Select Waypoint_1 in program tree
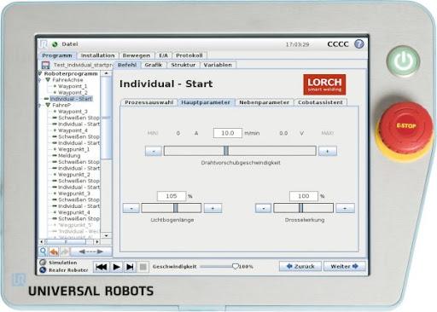 click(73, 86)
